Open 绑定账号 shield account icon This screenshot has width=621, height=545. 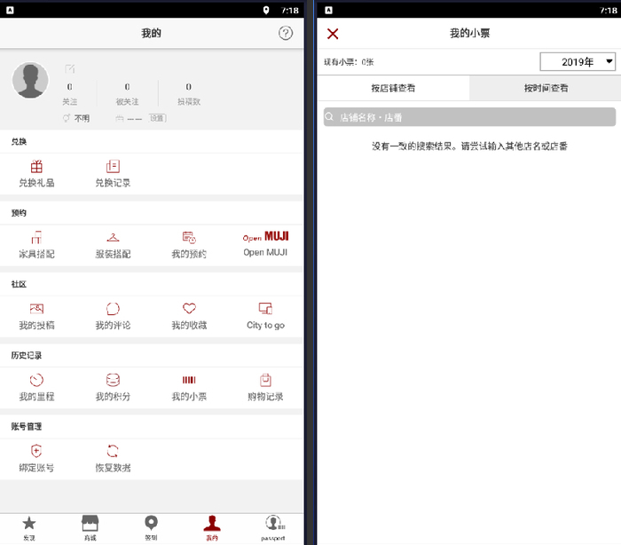(x=36, y=451)
